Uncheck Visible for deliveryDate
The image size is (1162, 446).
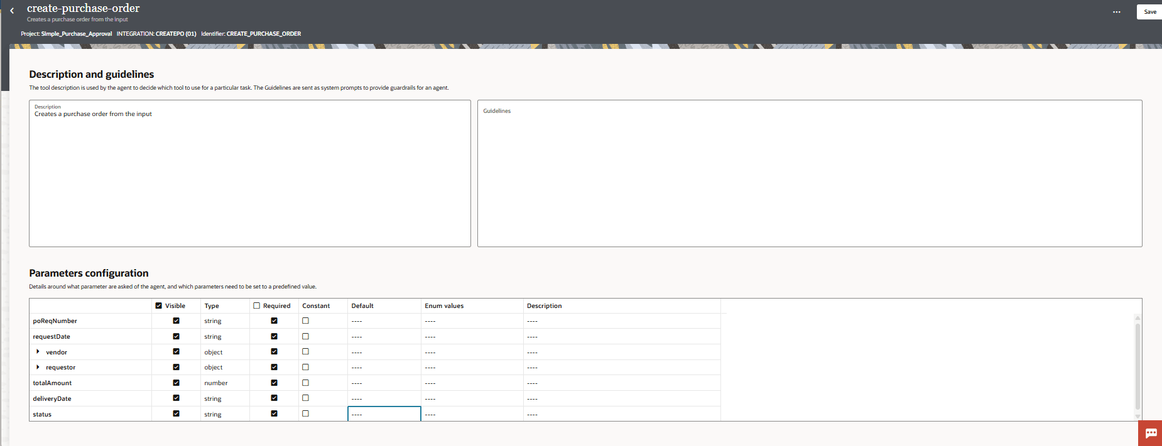(x=176, y=398)
